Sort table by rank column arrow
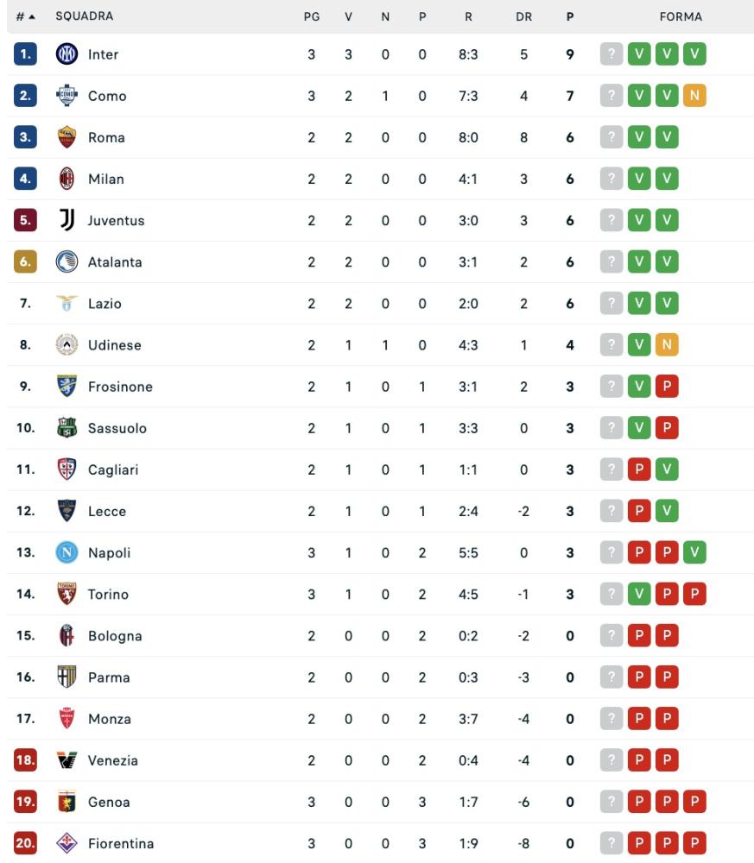The image size is (754, 863). [x=32, y=17]
